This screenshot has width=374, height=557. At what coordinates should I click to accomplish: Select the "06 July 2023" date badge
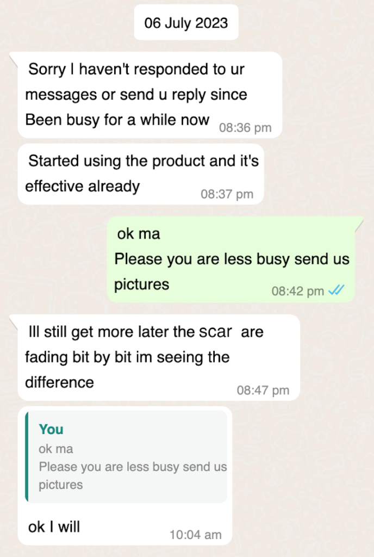point(186,23)
